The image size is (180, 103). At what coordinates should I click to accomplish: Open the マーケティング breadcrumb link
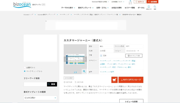[x=65, y=15]
